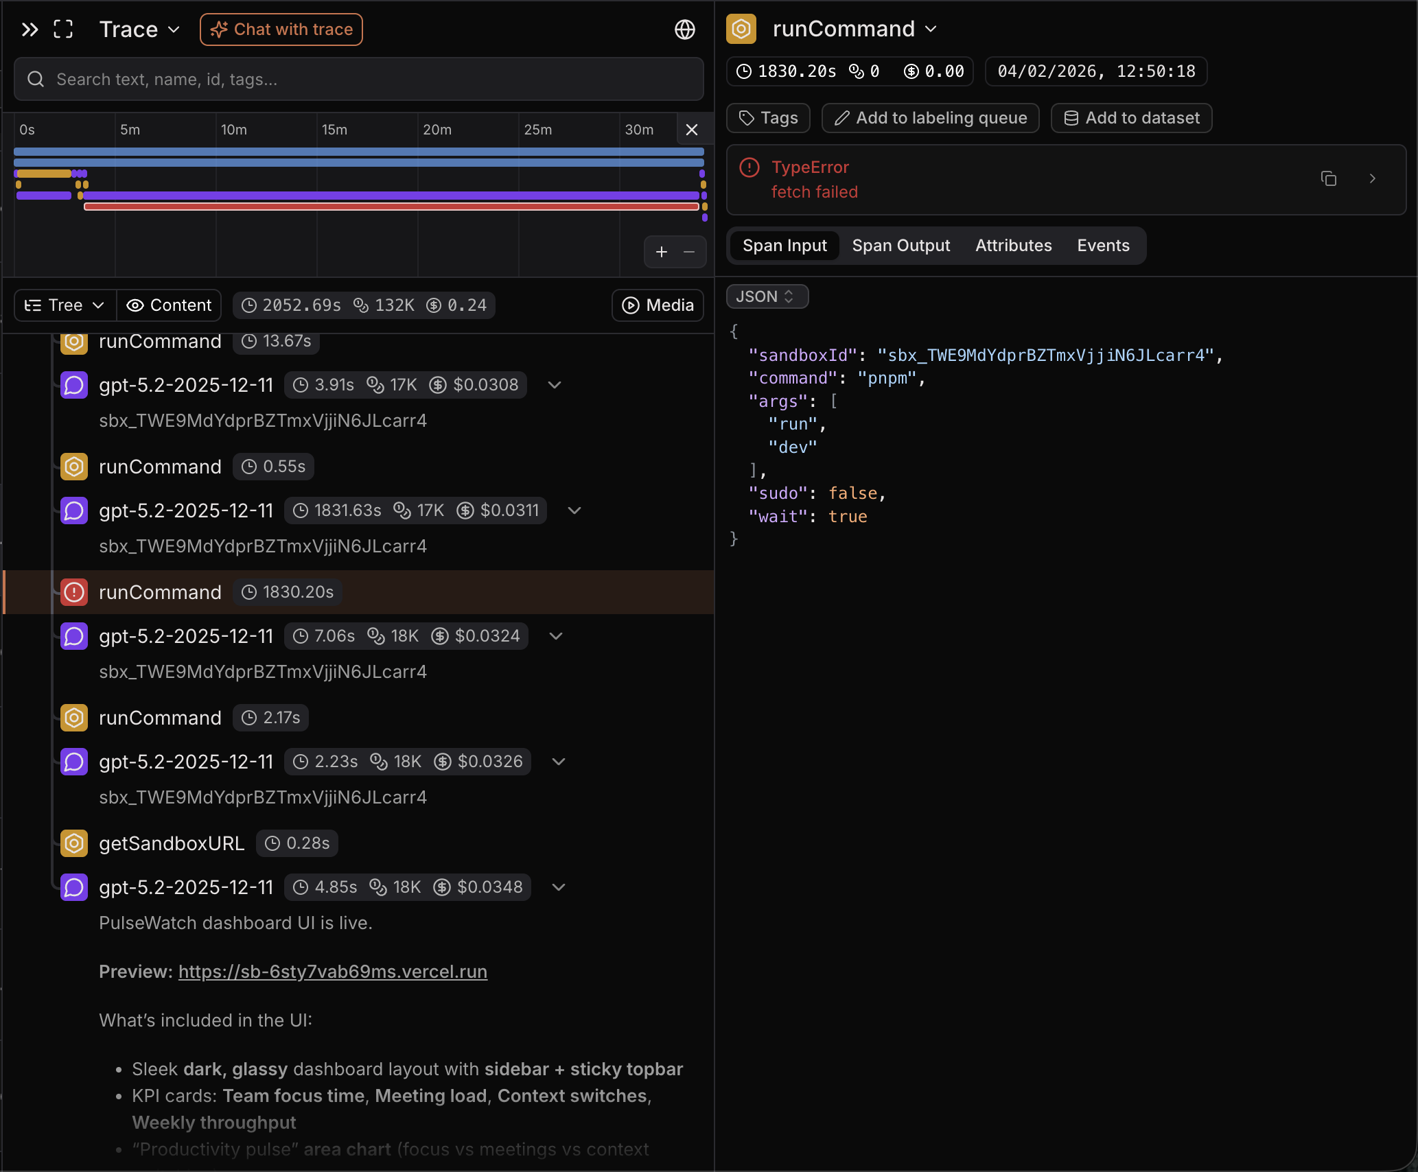Image resolution: width=1418 pixels, height=1172 pixels.
Task: Click the Chat with trace button
Action: click(281, 29)
